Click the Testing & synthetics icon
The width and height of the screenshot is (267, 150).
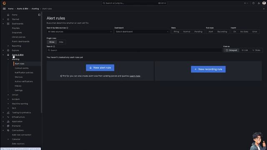pos(8,112)
